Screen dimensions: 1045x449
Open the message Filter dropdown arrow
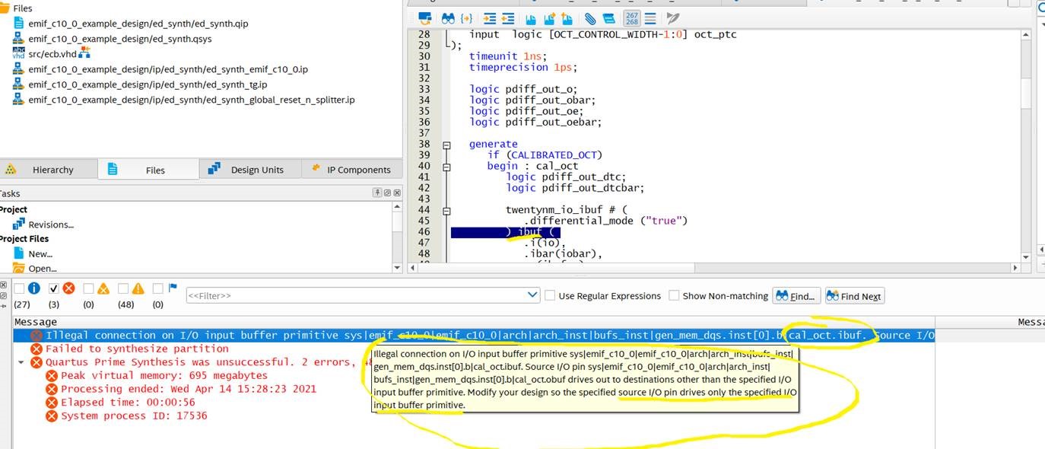[x=532, y=295]
